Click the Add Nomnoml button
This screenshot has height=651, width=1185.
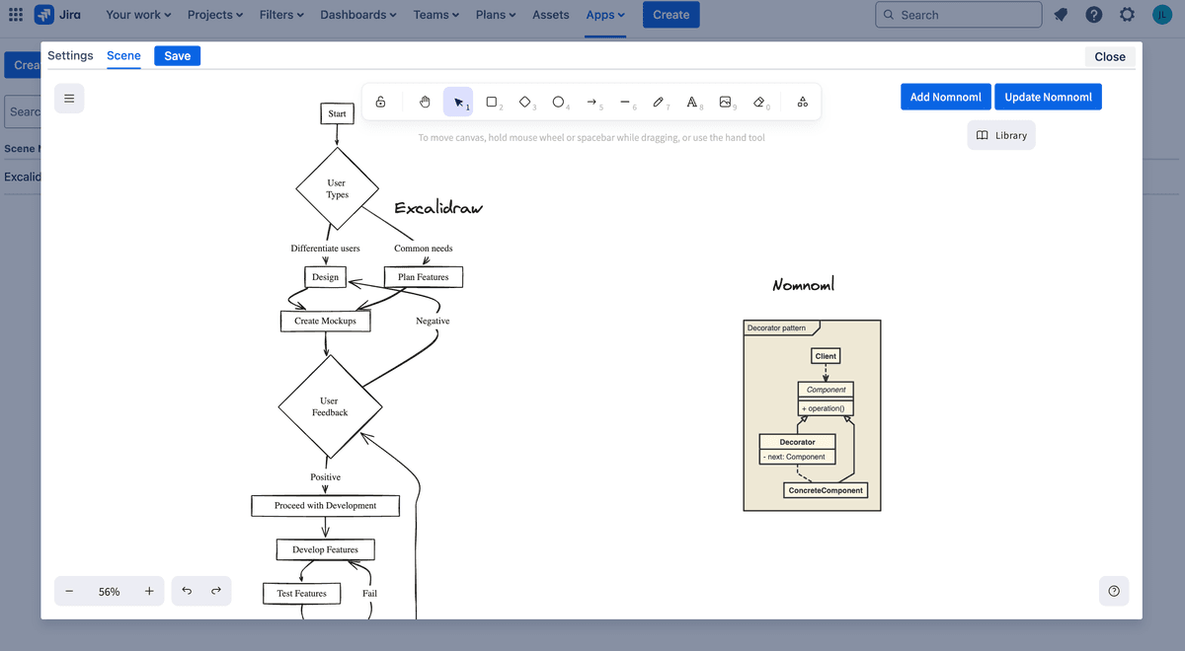click(x=946, y=97)
